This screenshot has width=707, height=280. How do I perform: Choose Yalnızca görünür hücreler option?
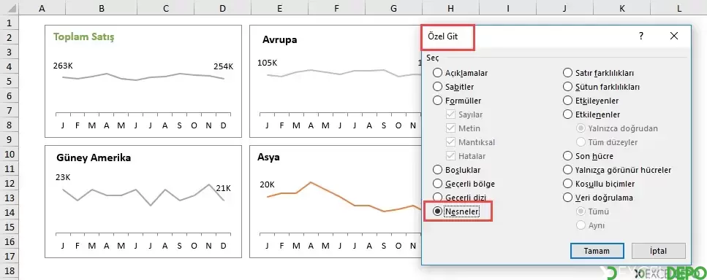click(x=617, y=170)
